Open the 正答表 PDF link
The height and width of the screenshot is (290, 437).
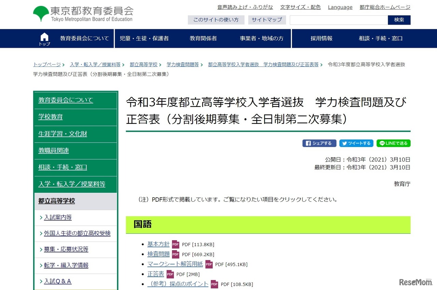156,274
